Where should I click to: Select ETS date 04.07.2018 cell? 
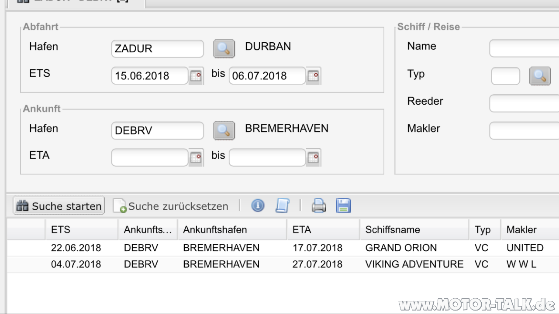click(x=76, y=264)
